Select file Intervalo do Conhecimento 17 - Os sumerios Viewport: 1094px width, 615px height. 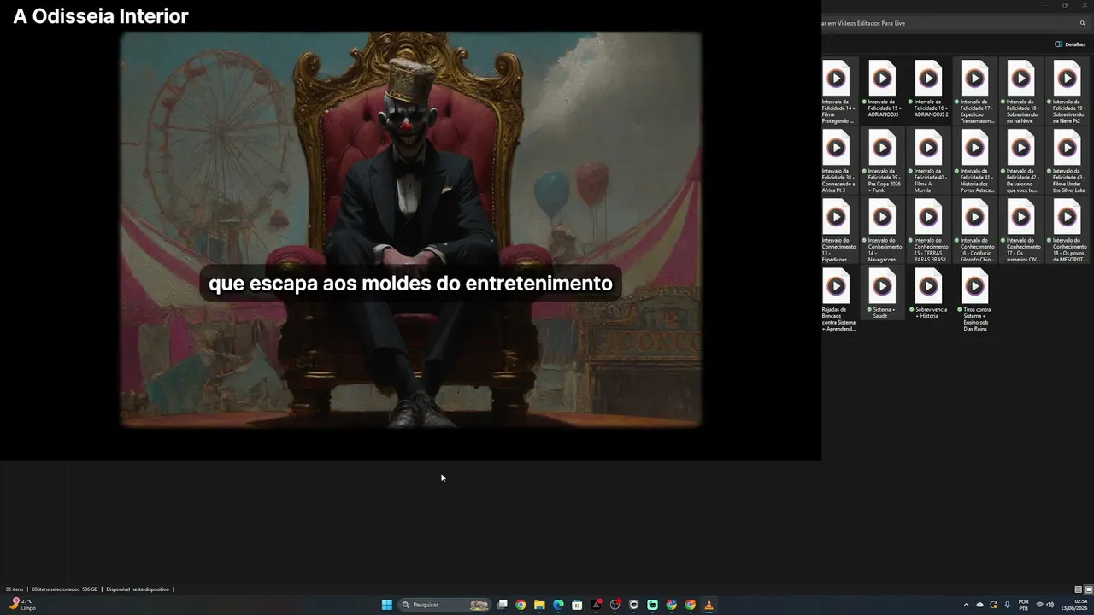[x=1021, y=231]
